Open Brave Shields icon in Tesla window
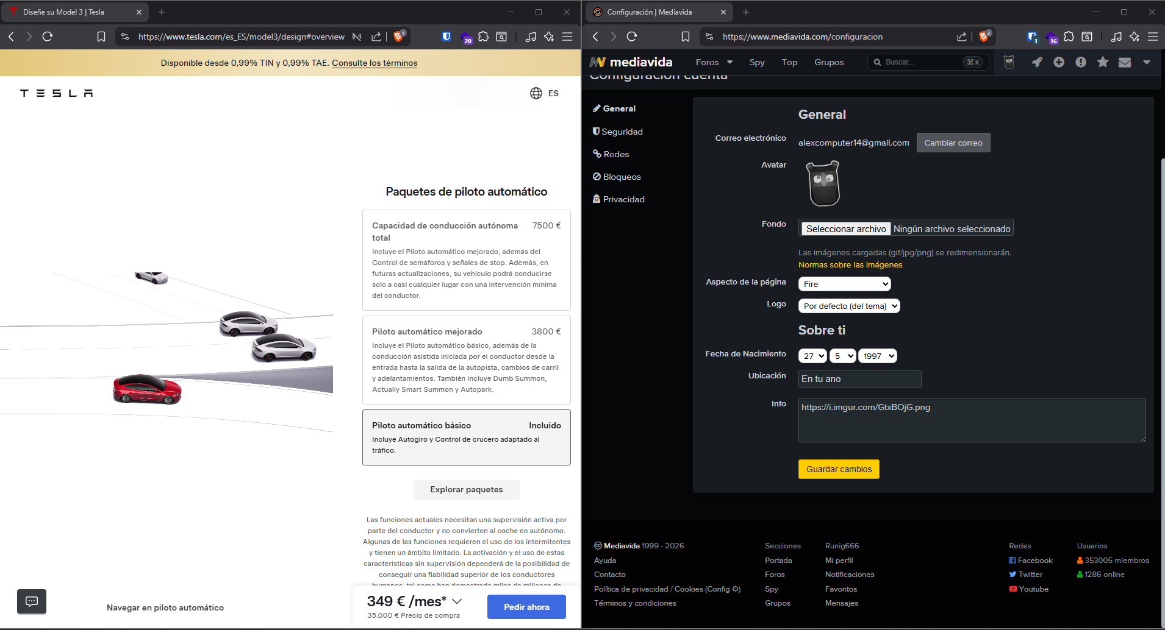Viewport: 1165px width, 630px height. 399,37
